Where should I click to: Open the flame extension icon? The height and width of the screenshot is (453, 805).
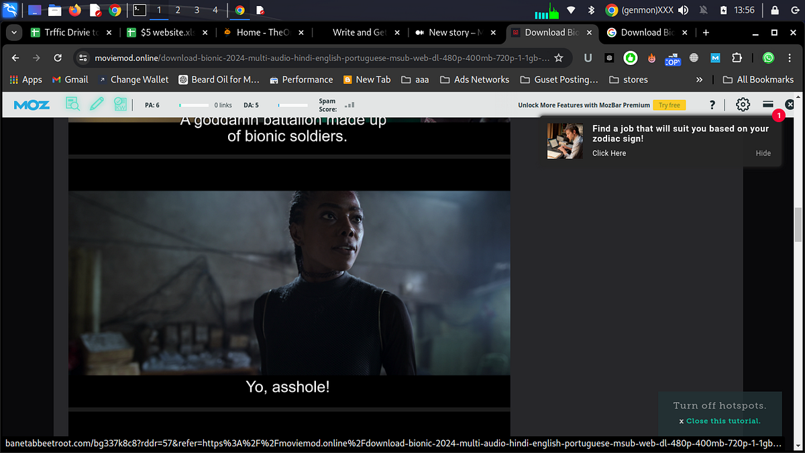click(651, 58)
